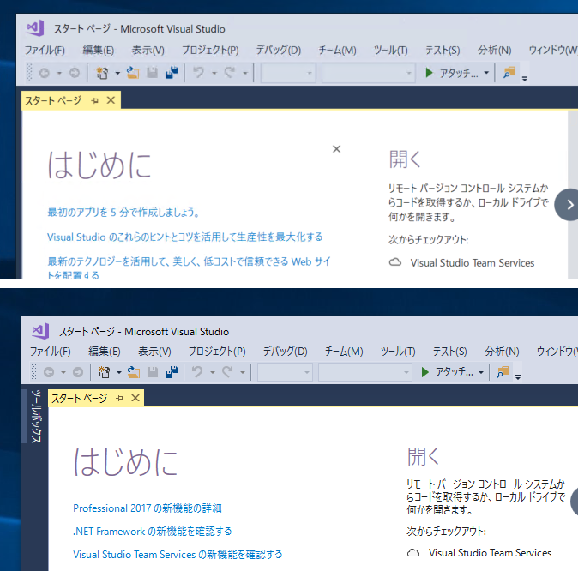Click round next arrow button in upper window
This screenshot has height=571, width=578.
coord(568,205)
